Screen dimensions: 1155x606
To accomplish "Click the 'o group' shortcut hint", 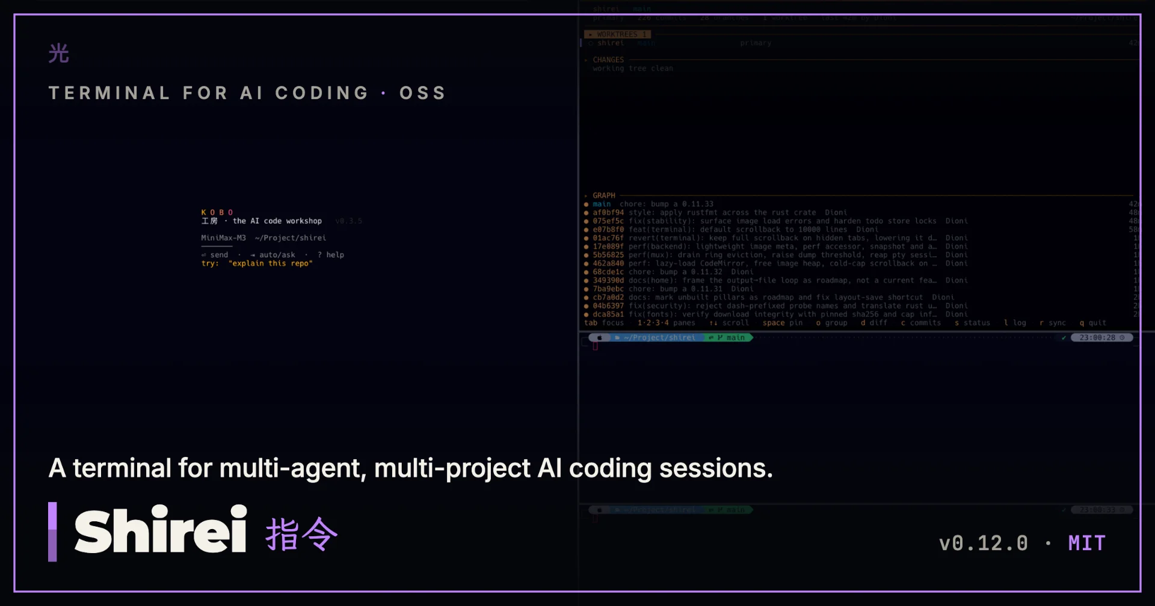I will (831, 323).
